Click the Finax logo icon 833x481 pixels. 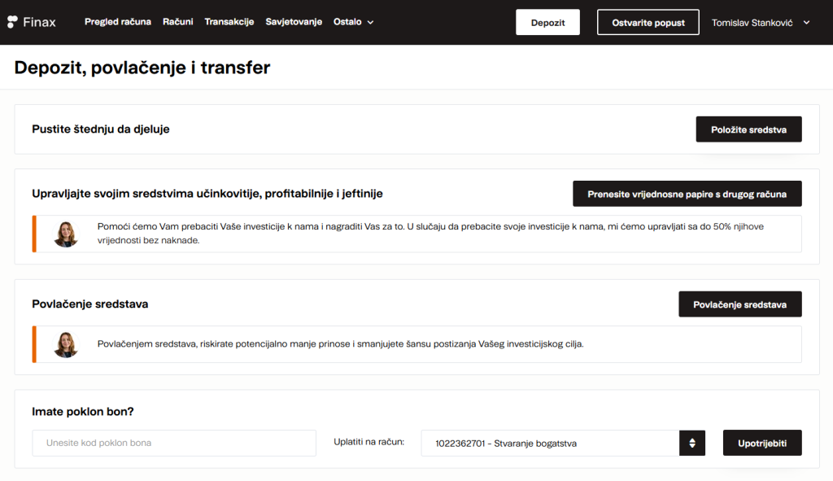[14, 22]
